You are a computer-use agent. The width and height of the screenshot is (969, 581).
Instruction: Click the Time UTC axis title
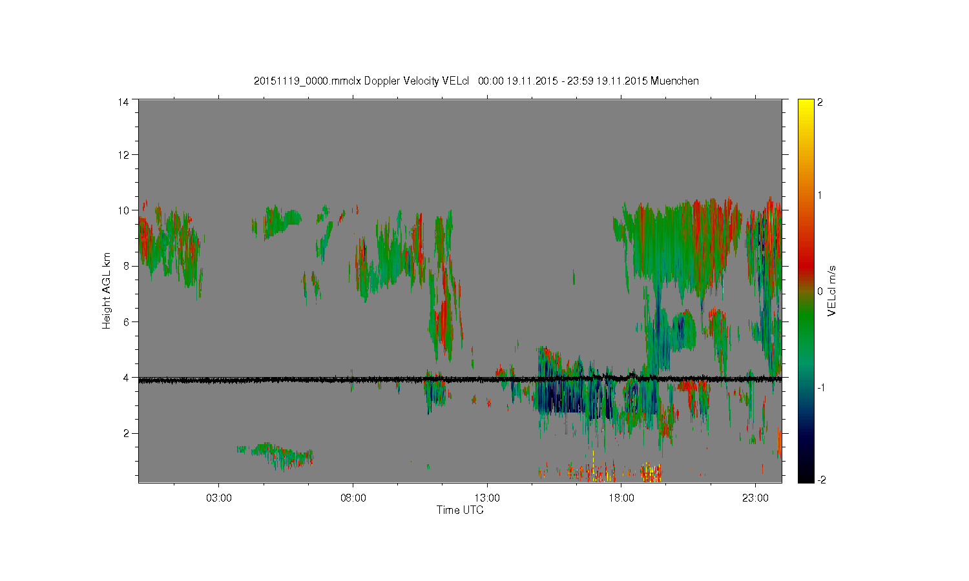460,510
